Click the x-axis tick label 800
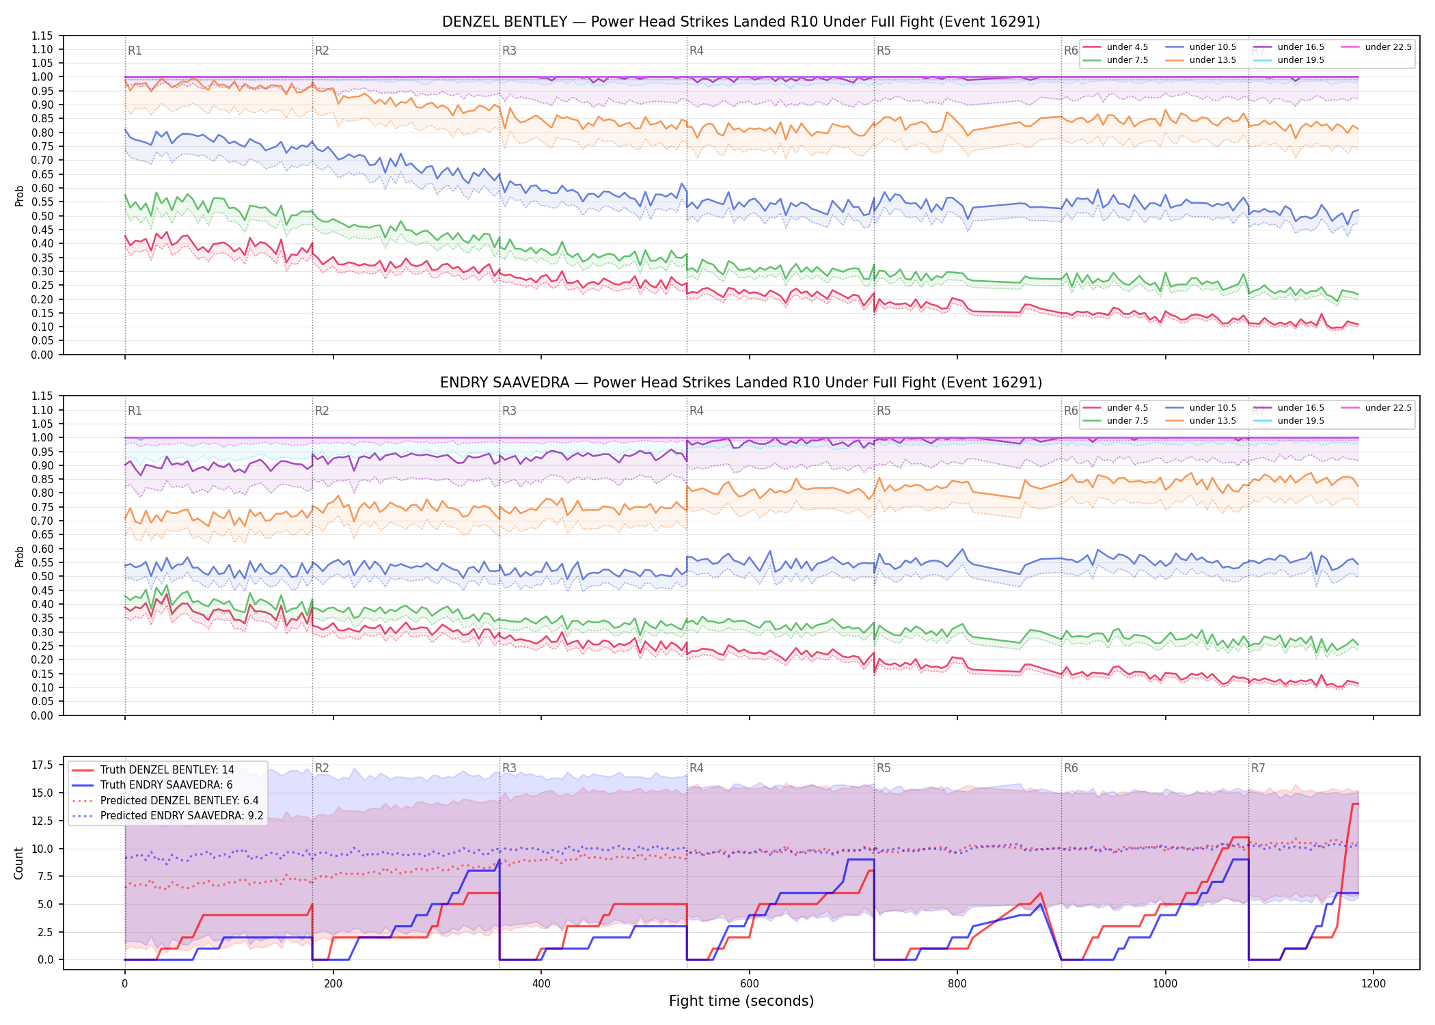 (957, 984)
